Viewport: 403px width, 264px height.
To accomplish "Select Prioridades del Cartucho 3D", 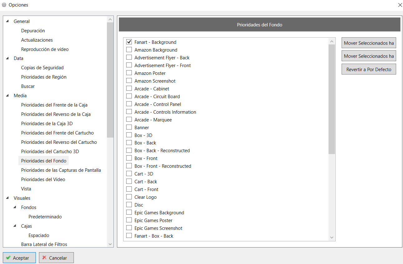I will point(50,152).
